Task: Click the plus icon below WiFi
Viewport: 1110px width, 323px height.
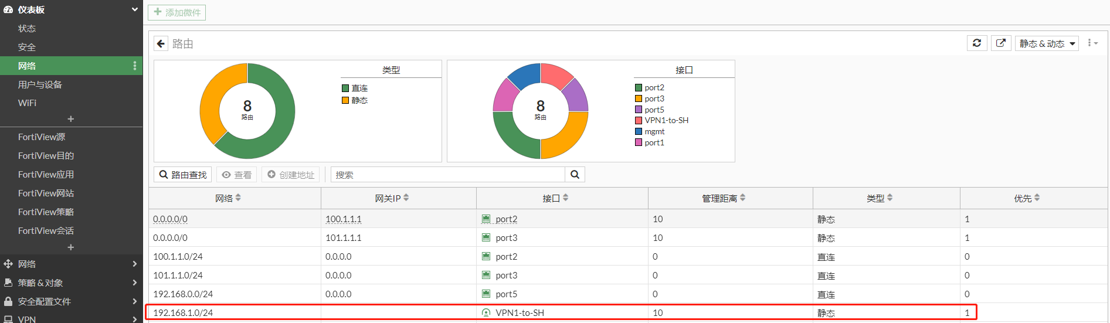Action: [71, 119]
